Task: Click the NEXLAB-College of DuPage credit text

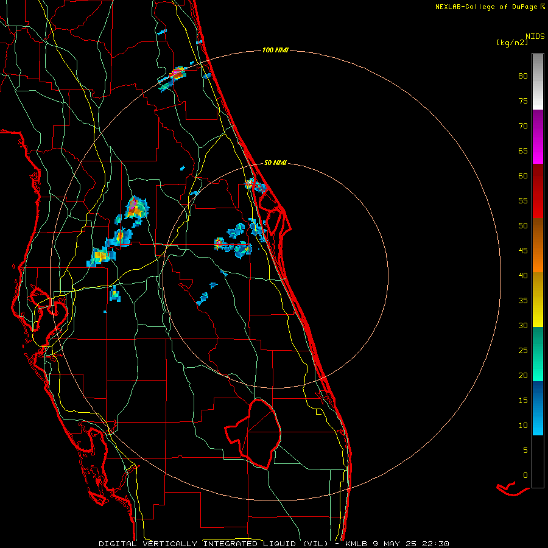Action: pyautogui.click(x=486, y=7)
